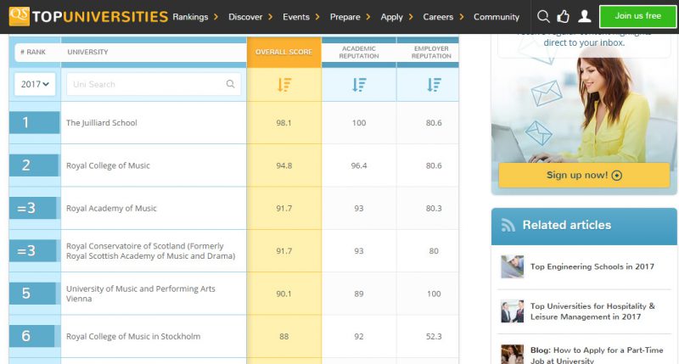Expand the Prepare menu
Viewport: 679px width, 364px height.
[x=350, y=17]
